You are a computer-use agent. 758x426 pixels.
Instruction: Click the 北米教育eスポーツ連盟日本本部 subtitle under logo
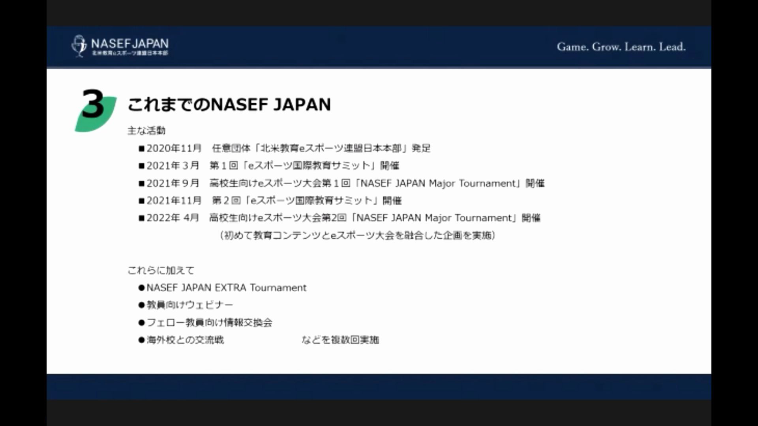[x=129, y=53]
